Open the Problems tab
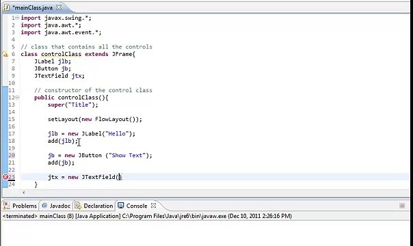Screen dimensions: 413x246 pos(21,206)
